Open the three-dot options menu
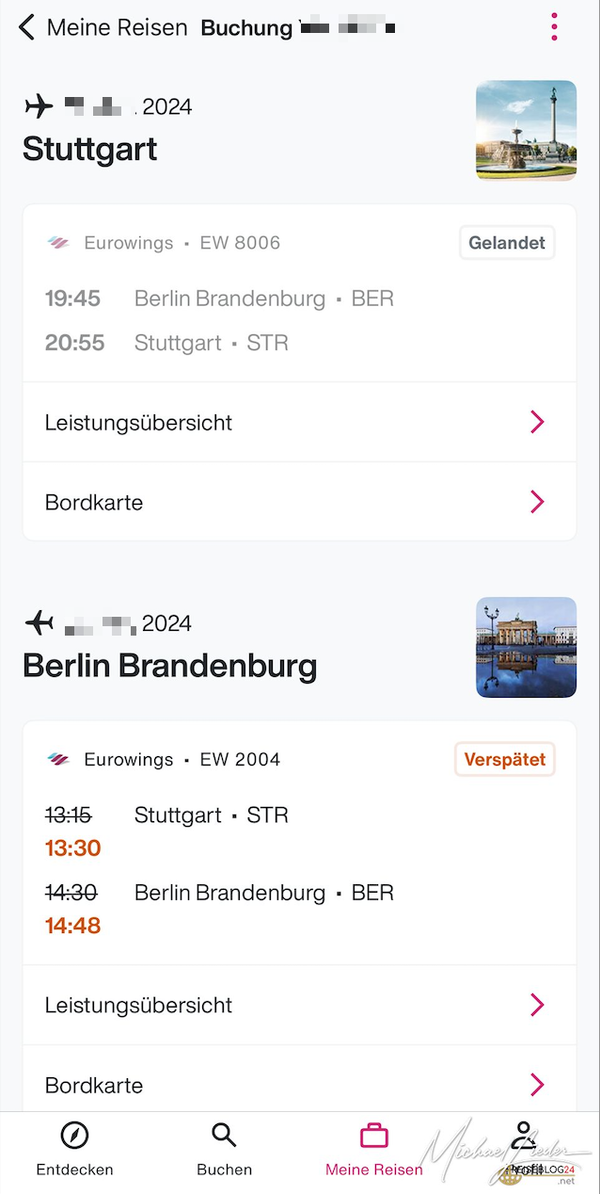600x1194 pixels. coord(555,27)
